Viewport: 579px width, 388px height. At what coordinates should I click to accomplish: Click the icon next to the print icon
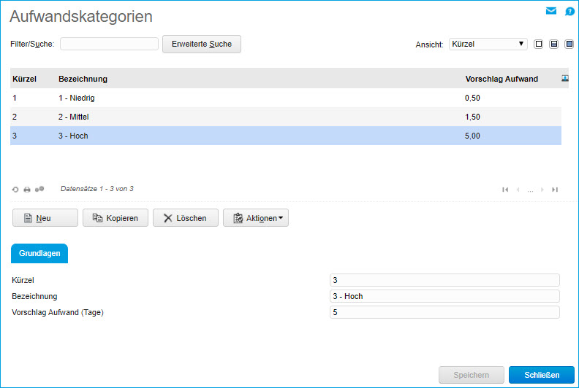click(x=39, y=189)
